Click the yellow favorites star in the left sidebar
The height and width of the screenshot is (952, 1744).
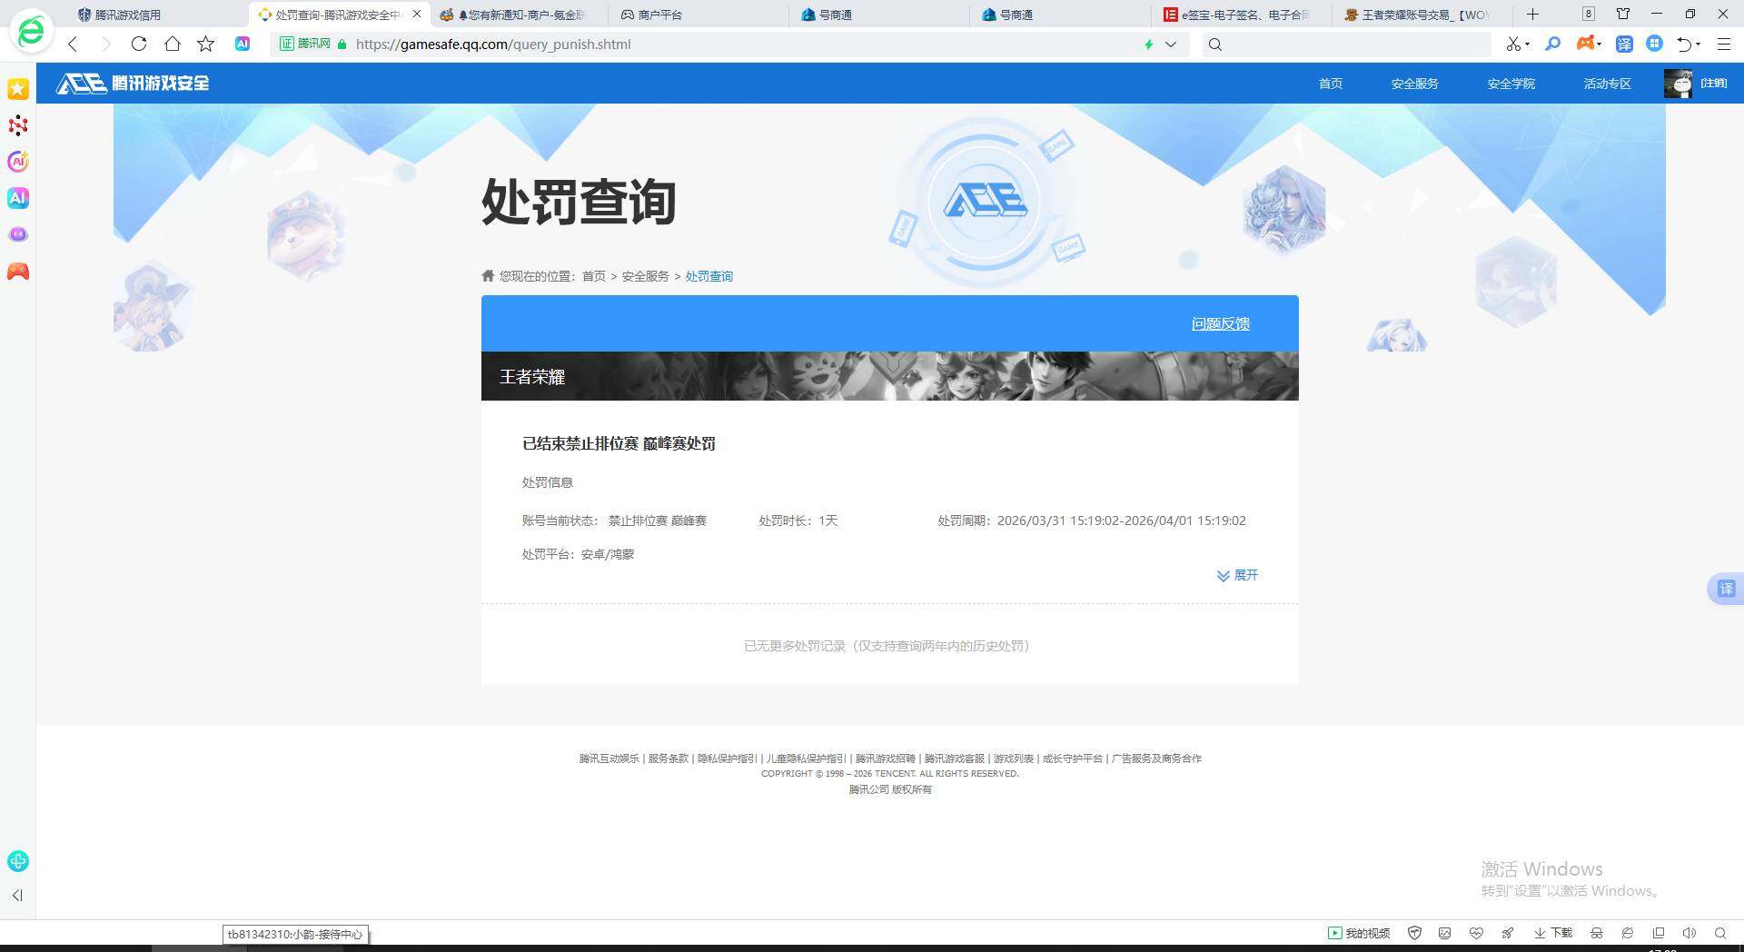17,89
